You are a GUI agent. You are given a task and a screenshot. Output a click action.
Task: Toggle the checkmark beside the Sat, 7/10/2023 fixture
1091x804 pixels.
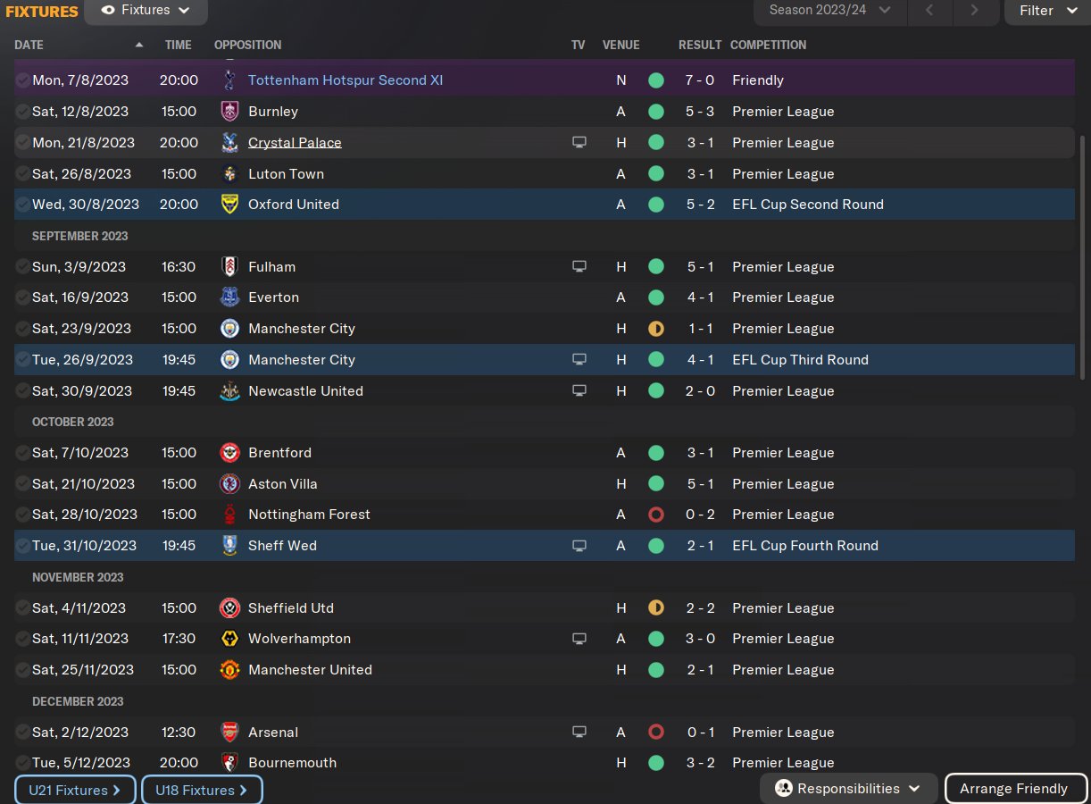coord(22,453)
